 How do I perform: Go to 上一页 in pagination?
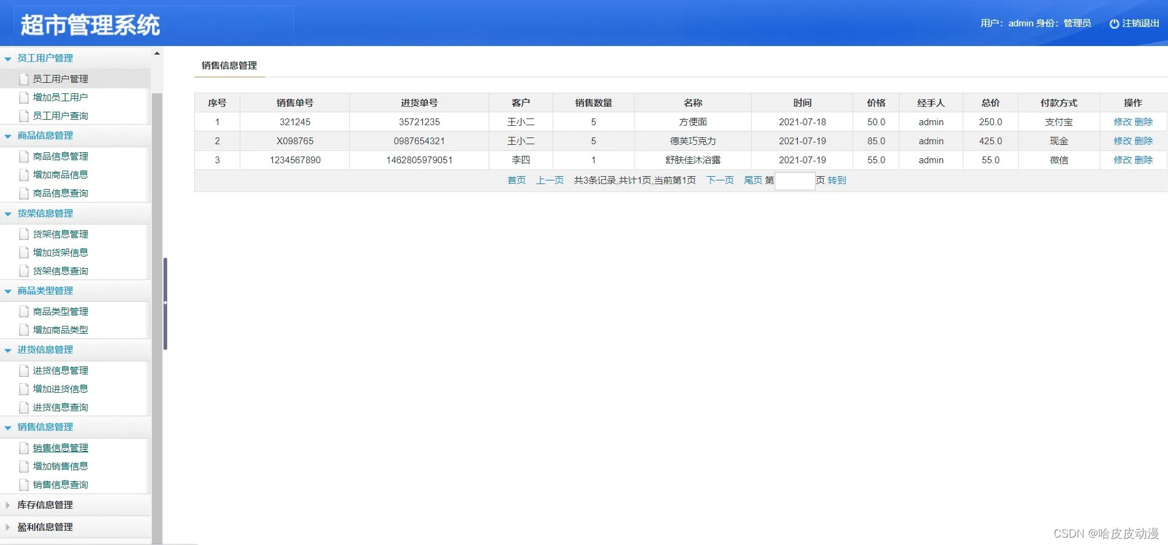(x=550, y=180)
